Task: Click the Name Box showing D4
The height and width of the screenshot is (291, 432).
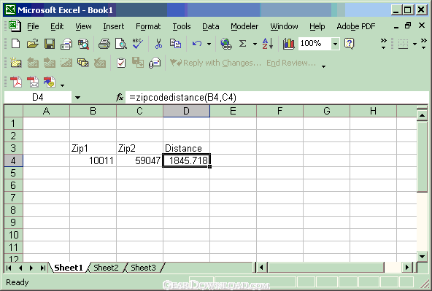Action: tap(38, 98)
